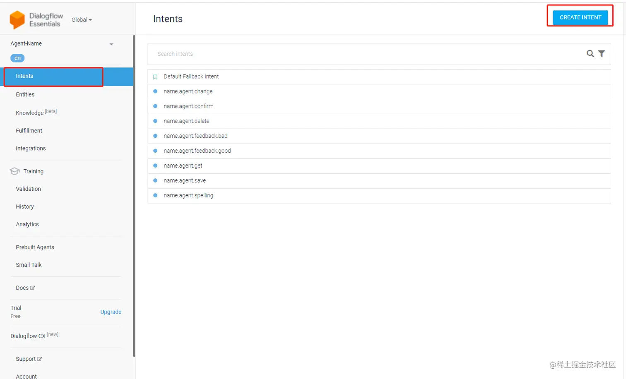Open the Global region dropdown

pyautogui.click(x=82, y=20)
